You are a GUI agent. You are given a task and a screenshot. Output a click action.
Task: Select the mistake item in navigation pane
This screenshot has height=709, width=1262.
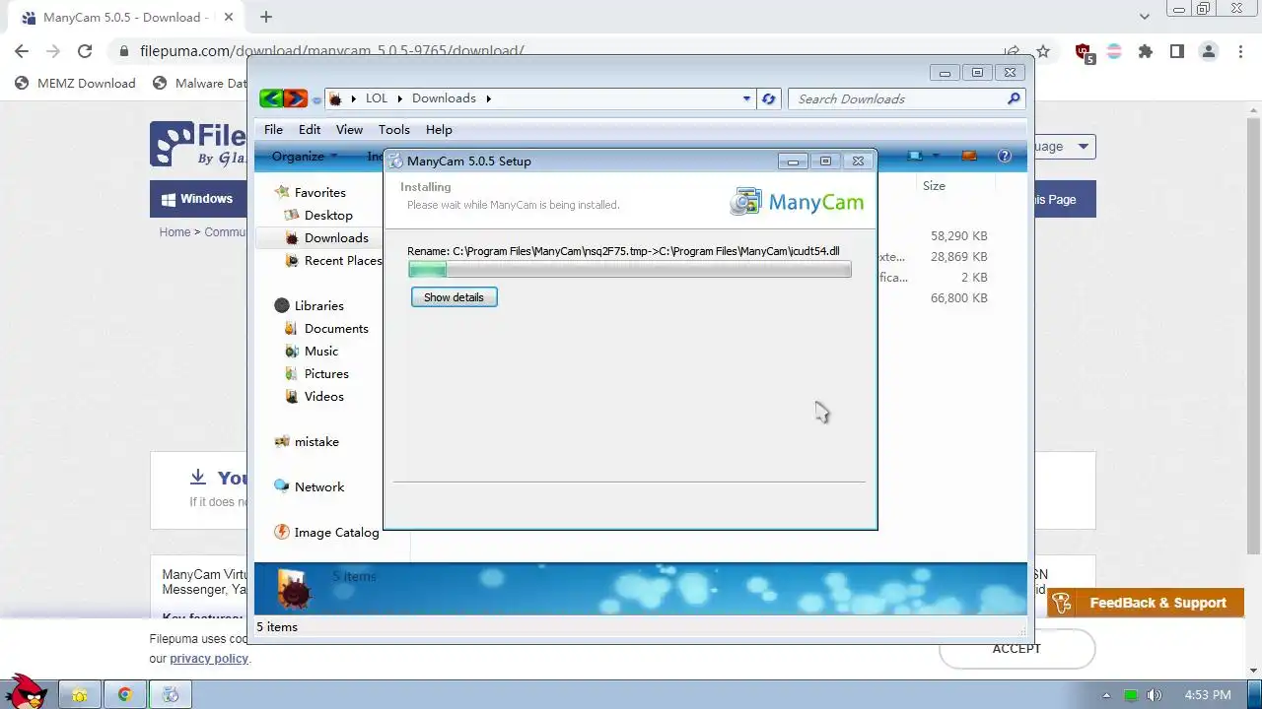316,441
